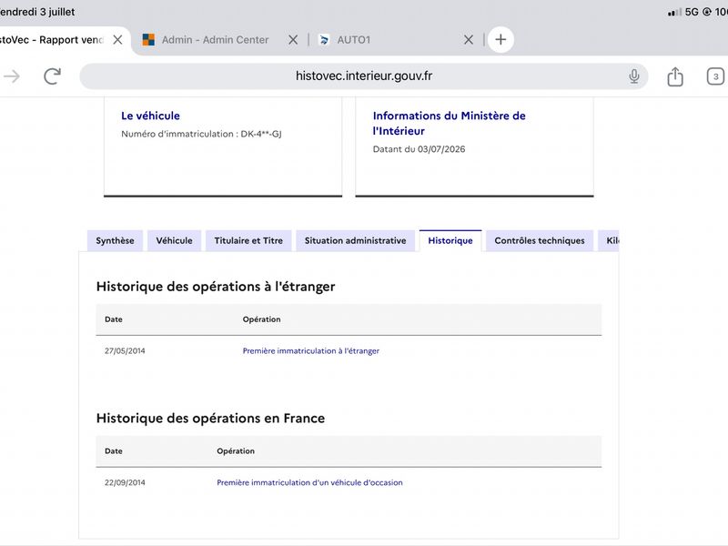The width and height of the screenshot is (728, 546).
Task: Click the AUTO1 tab favicon
Action: [324, 40]
